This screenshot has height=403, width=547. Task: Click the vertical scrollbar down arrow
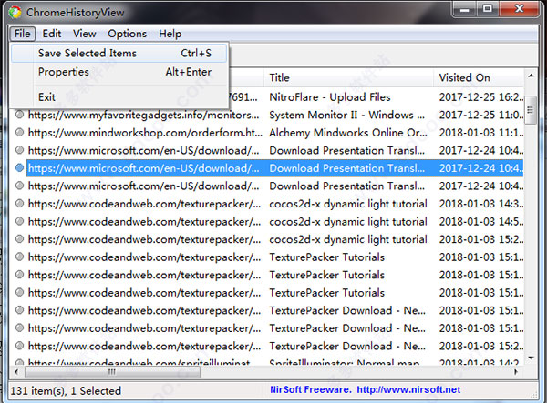tap(531, 358)
